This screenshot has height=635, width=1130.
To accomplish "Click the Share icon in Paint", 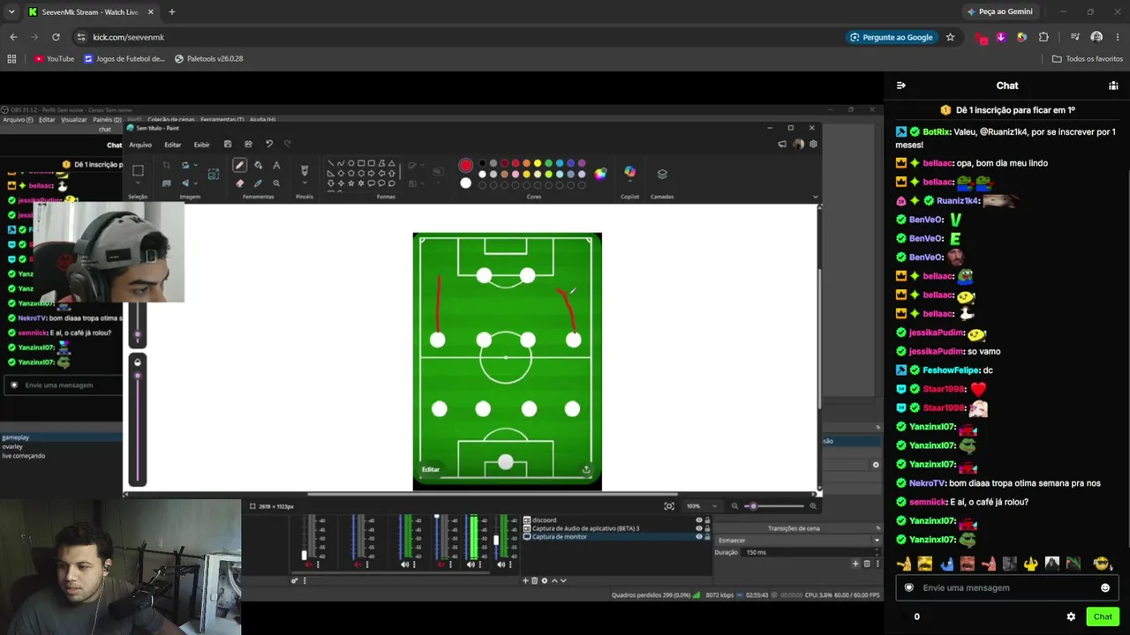I will coord(248,144).
